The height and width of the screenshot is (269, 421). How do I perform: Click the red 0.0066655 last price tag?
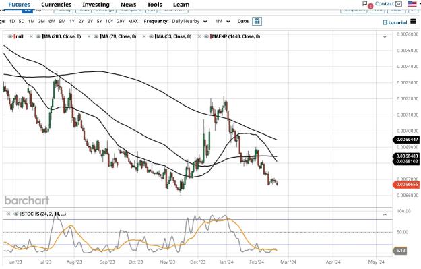(x=406, y=185)
